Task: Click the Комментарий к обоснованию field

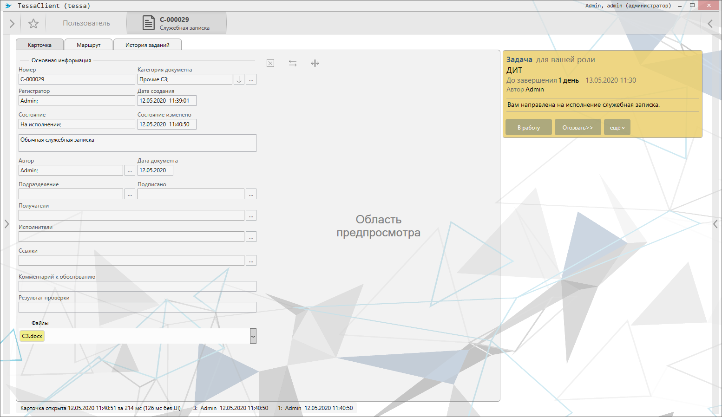Action: (137, 287)
